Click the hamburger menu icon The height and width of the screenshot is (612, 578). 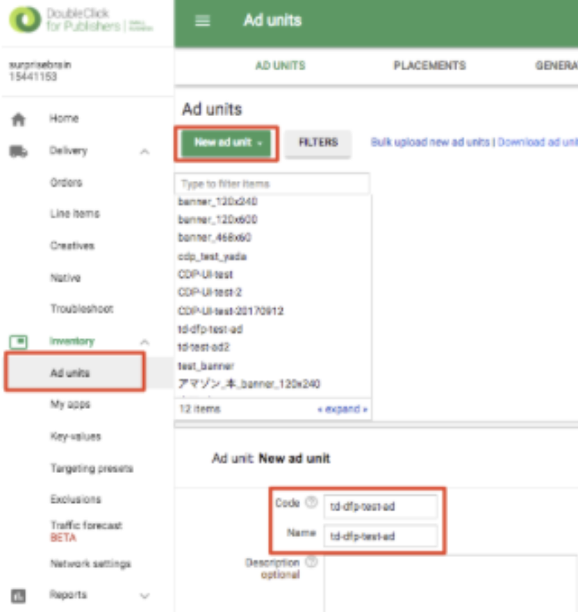pos(202,21)
